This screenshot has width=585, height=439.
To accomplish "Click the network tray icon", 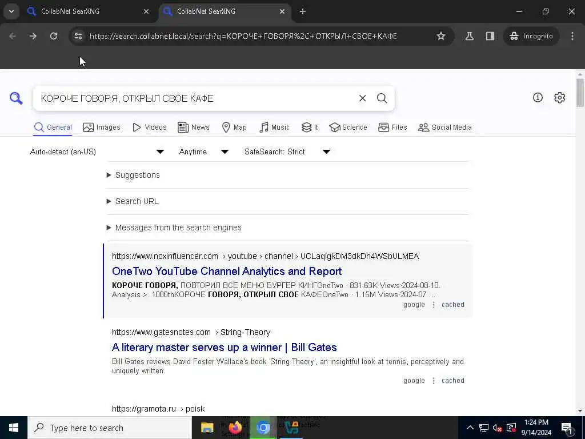I will click(x=483, y=428).
